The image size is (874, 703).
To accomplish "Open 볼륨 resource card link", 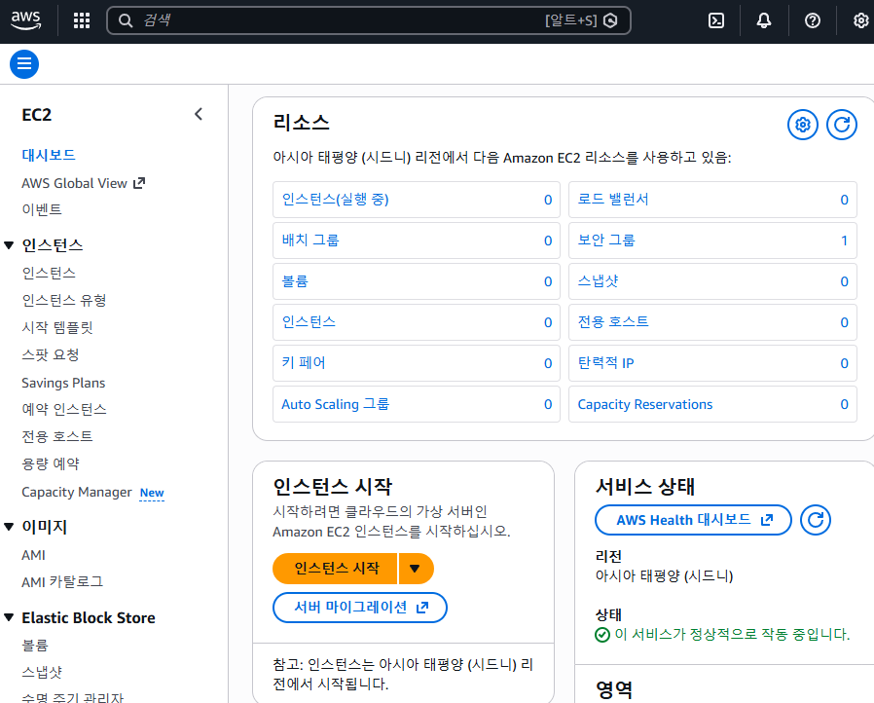I will [x=295, y=281].
